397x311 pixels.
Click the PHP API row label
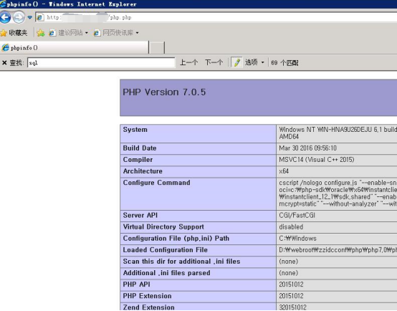136,284
